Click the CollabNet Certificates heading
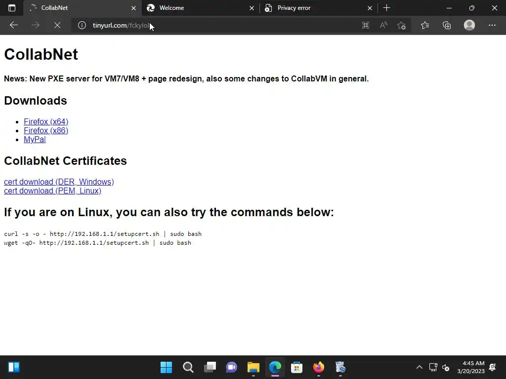The image size is (506, 379). (65, 161)
